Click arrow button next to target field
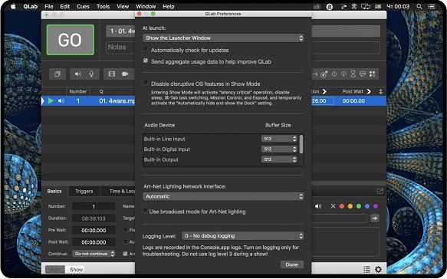Viewport: 447px width, 279px height. [x=375, y=218]
